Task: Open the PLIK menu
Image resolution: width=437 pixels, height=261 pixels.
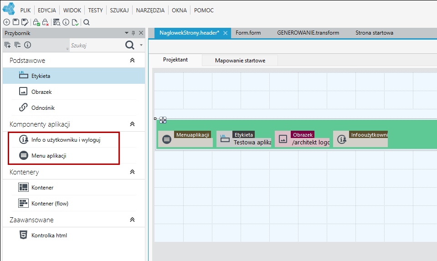Action: [26, 10]
